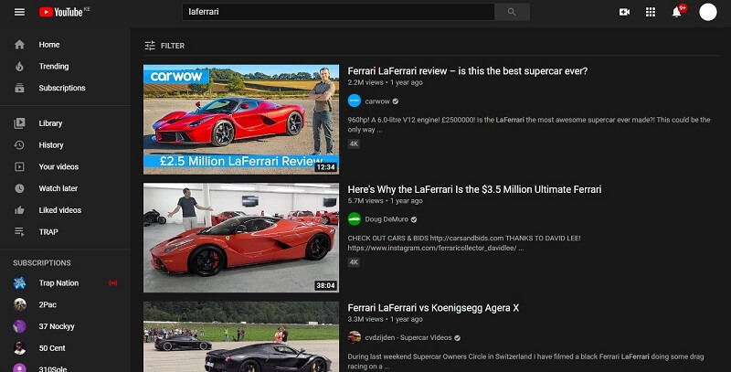The height and width of the screenshot is (372, 731).
Task: Open the Subscriptions sidebar item
Action: [x=65, y=88]
